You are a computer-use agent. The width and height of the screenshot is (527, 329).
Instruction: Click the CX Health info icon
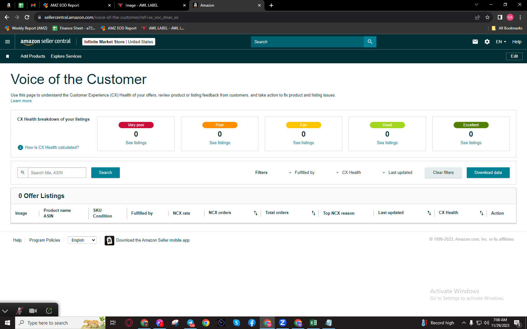click(x=20, y=147)
